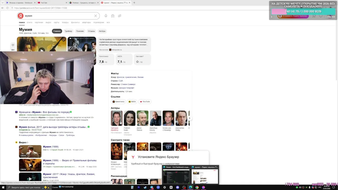
Task: Select the видео search category
Action: point(48,22)
